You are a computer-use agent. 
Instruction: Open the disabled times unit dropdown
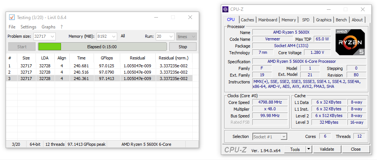[x=186, y=37]
